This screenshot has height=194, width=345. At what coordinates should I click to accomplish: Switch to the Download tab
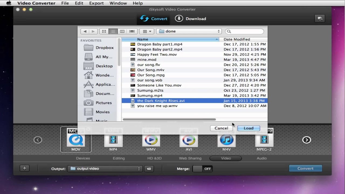191,19
